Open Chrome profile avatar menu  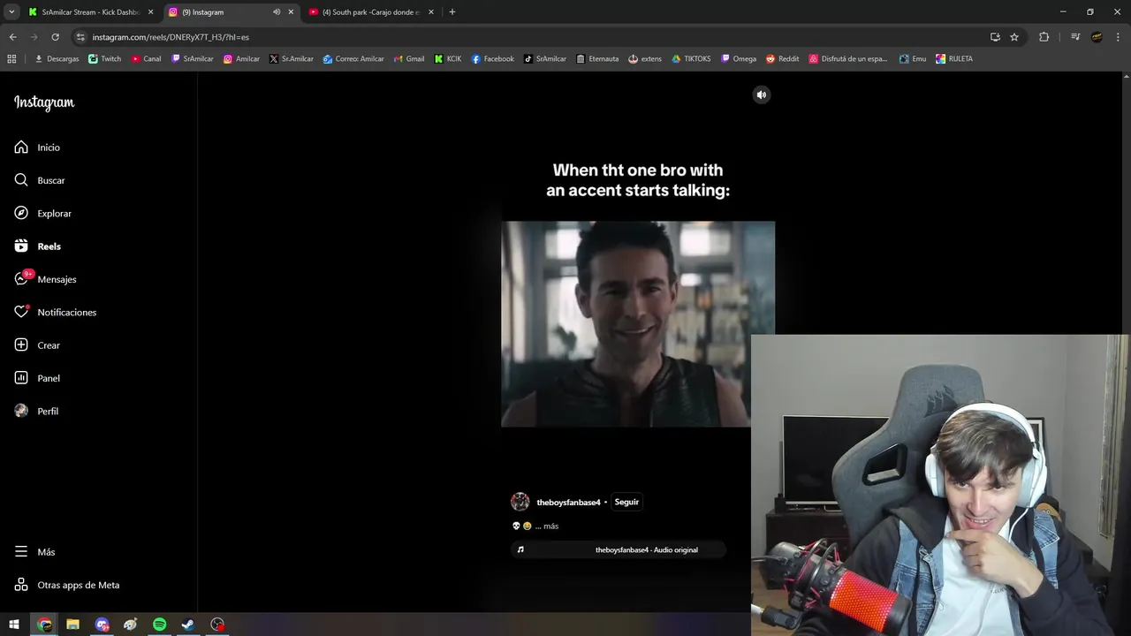(1097, 37)
